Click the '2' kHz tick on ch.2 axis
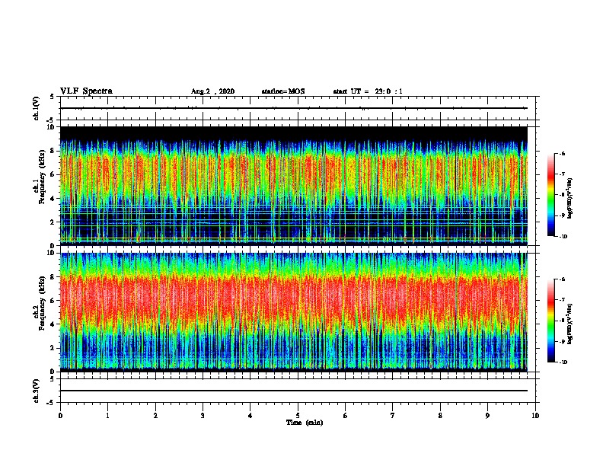603x466 pixels. [53, 348]
